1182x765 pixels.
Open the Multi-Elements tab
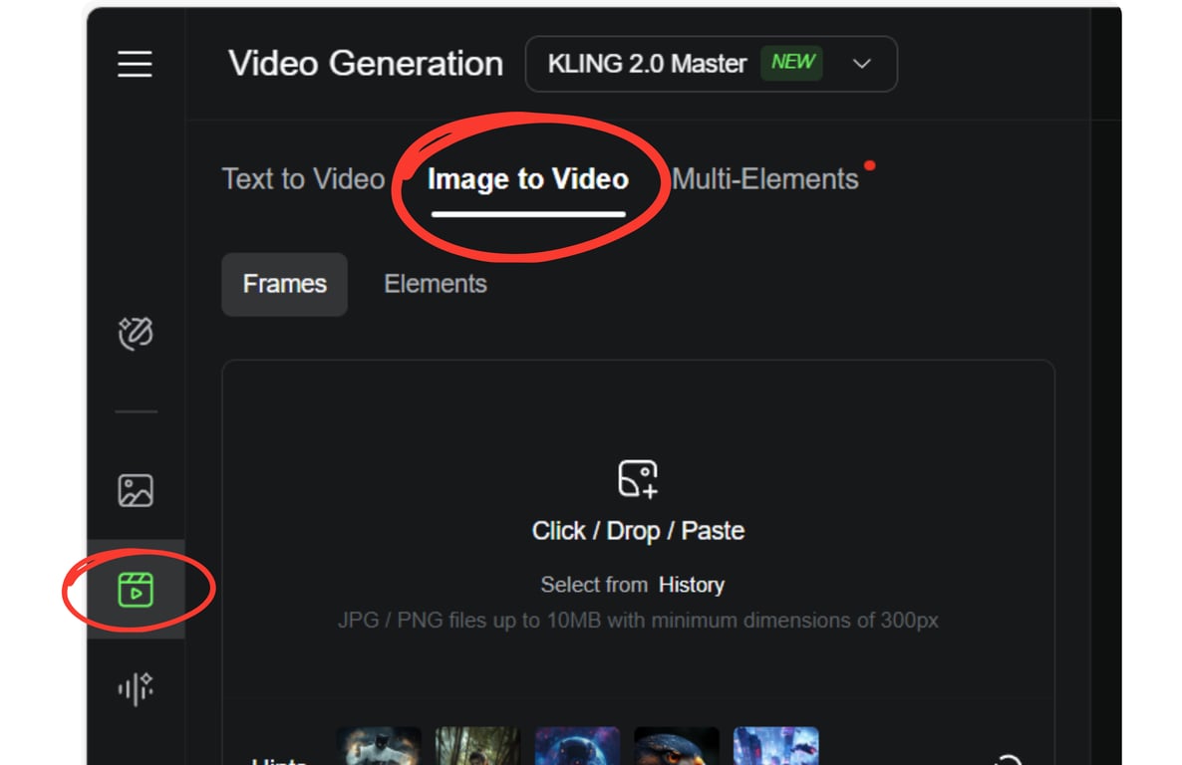765,179
